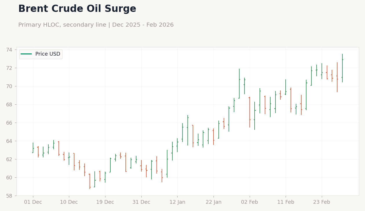Click the 23 Feb x-axis label
The height and width of the screenshot is (211, 365).
click(x=322, y=202)
